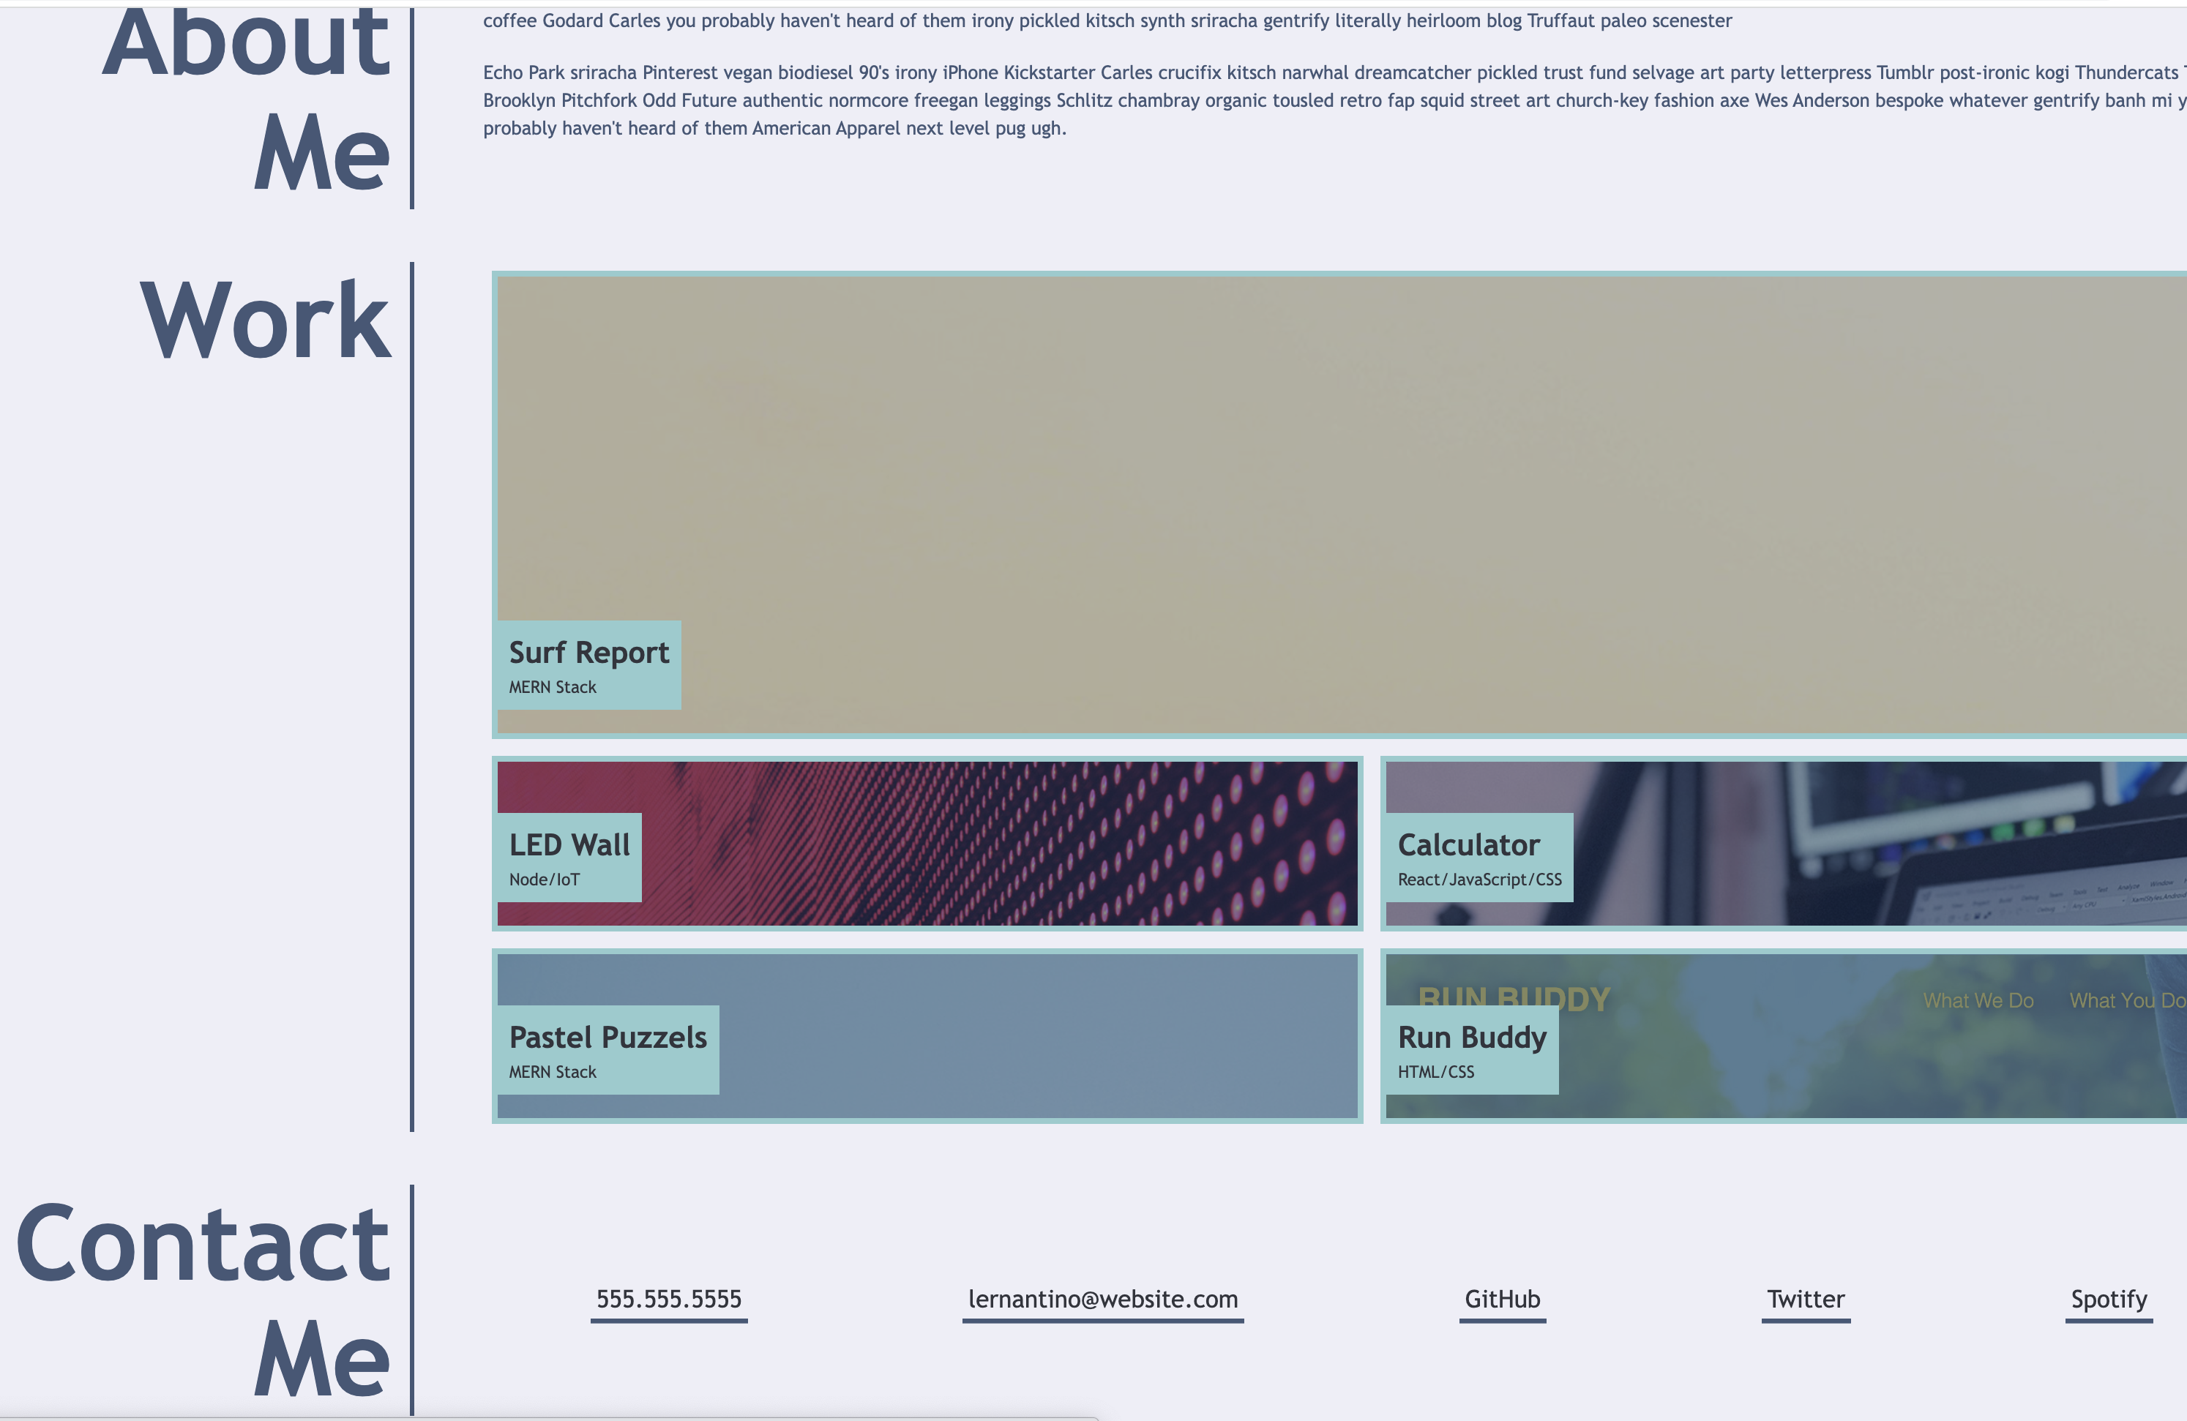The image size is (2187, 1421).
Task: Open the Pastel Puzzels project card
Action: click(x=1039, y=1036)
